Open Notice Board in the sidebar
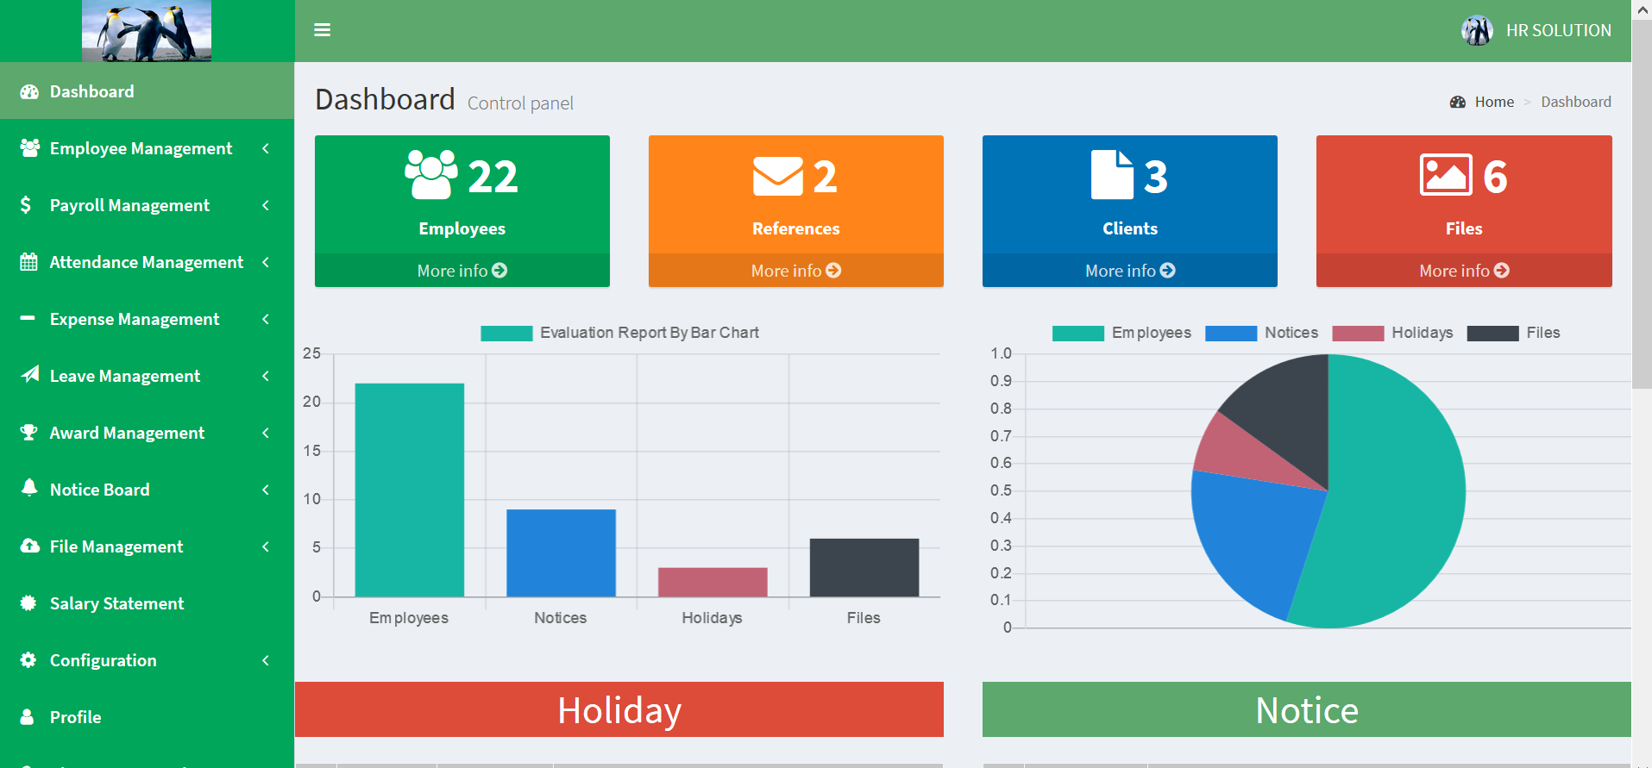The image size is (1652, 768). pos(99,490)
